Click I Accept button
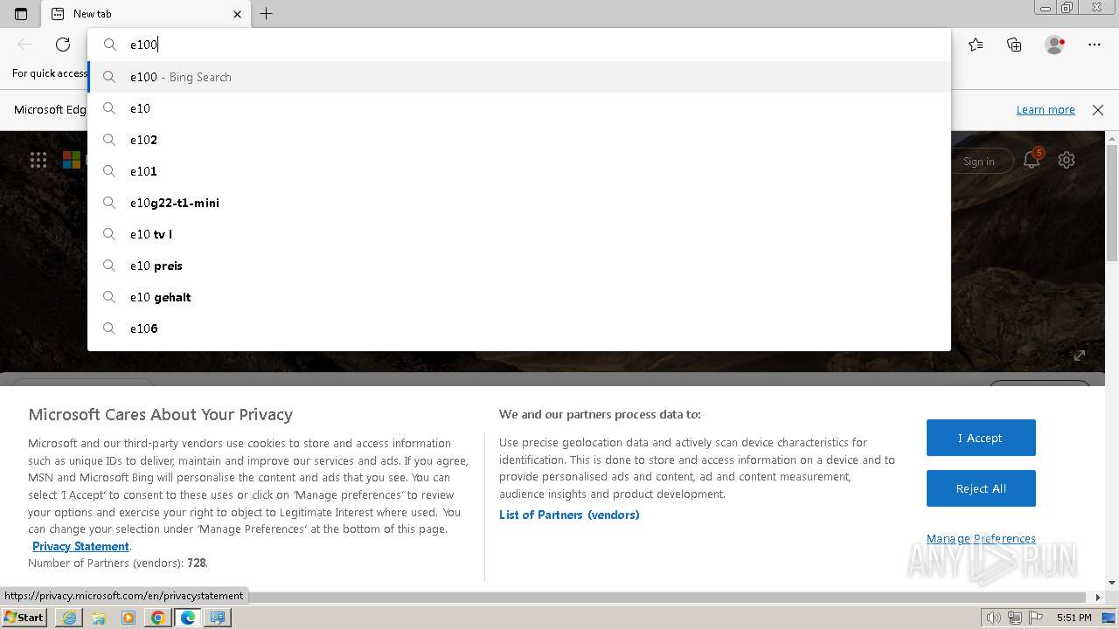This screenshot has height=629, width=1119. click(x=981, y=438)
